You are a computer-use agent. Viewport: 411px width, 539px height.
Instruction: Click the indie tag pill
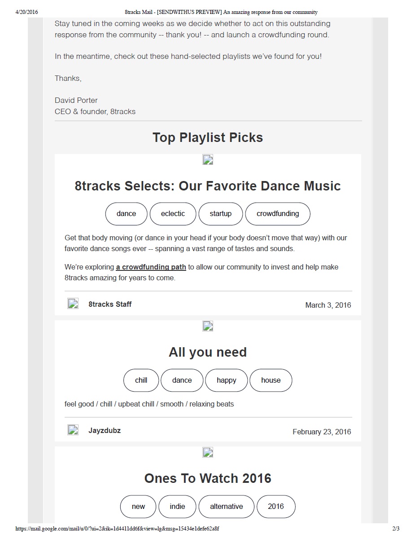click(x=177, y=507)
